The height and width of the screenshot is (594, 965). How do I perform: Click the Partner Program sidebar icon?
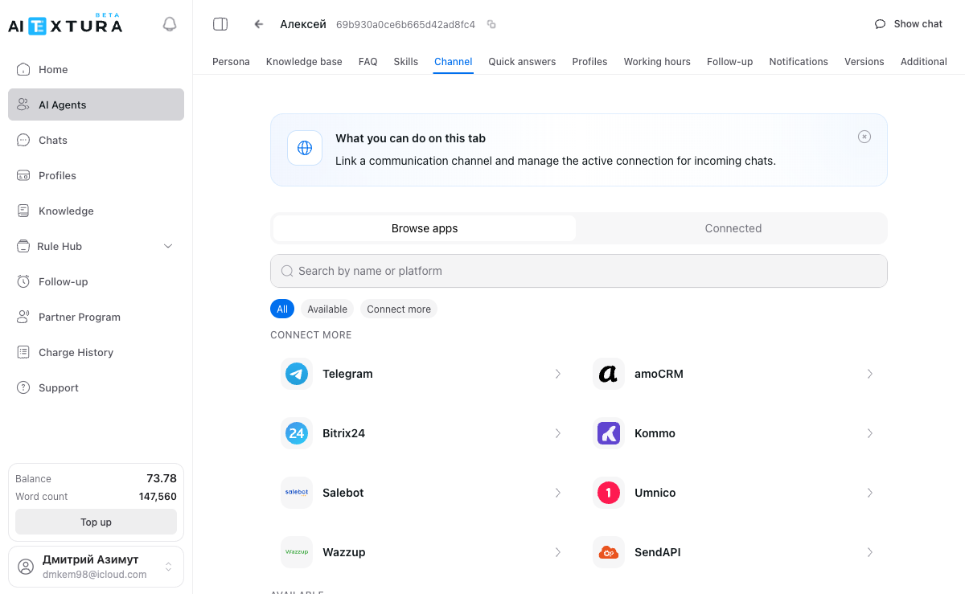[23, 317]
